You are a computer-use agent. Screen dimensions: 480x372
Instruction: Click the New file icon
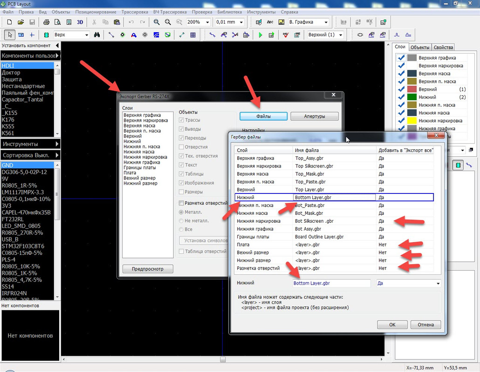pyautogui.click(x=9, y=22)
